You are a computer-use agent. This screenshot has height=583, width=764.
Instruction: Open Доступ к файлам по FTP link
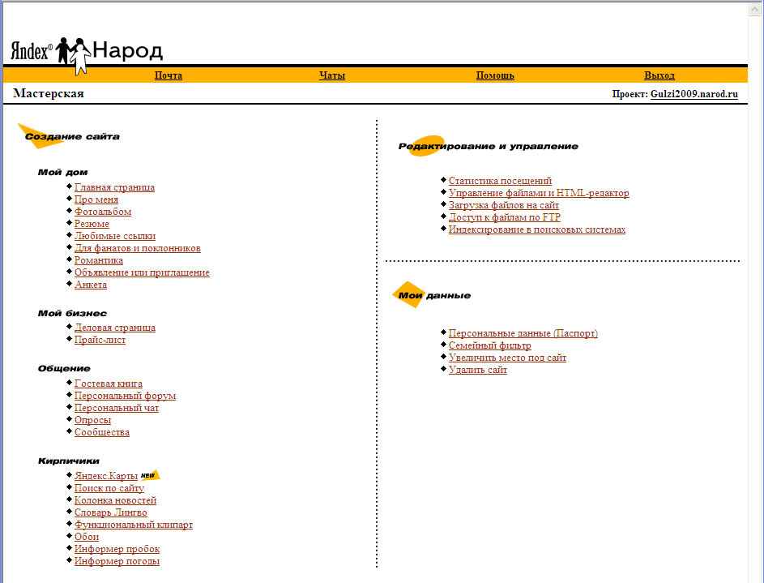pos(504,217)
